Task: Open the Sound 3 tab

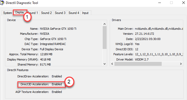Action: coord(60,13)
